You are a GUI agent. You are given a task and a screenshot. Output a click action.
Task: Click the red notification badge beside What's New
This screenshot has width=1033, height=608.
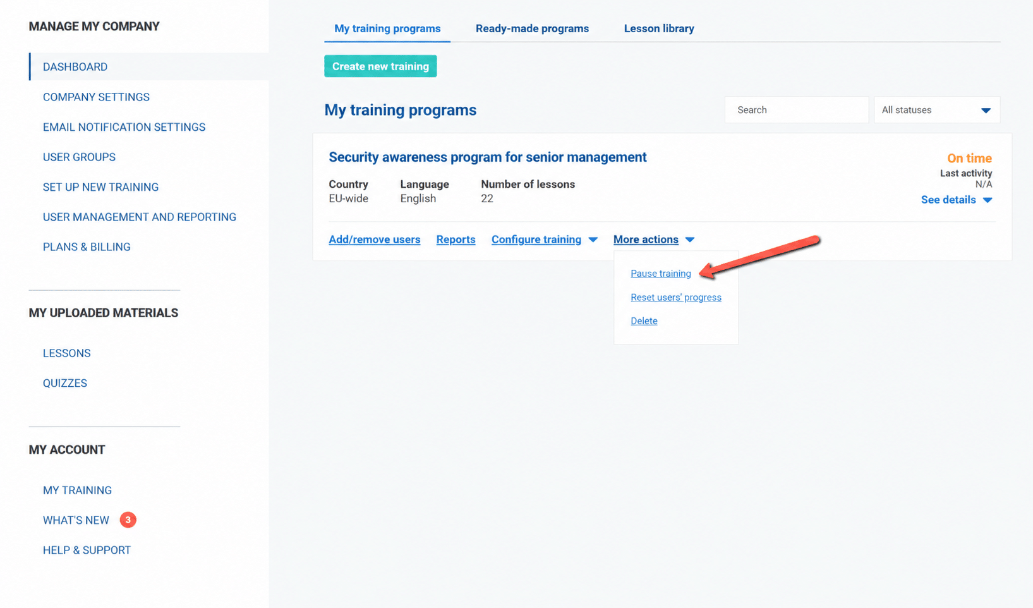128,520
